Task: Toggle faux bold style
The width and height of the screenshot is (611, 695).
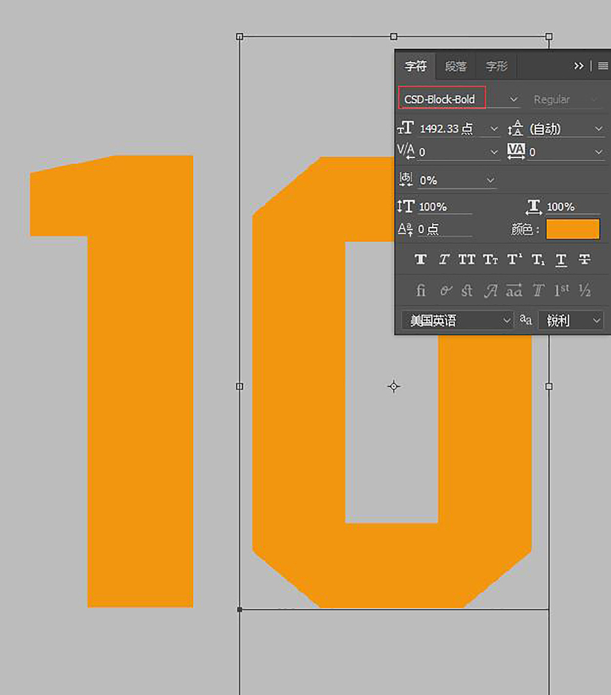Action: tap(420, 259)
